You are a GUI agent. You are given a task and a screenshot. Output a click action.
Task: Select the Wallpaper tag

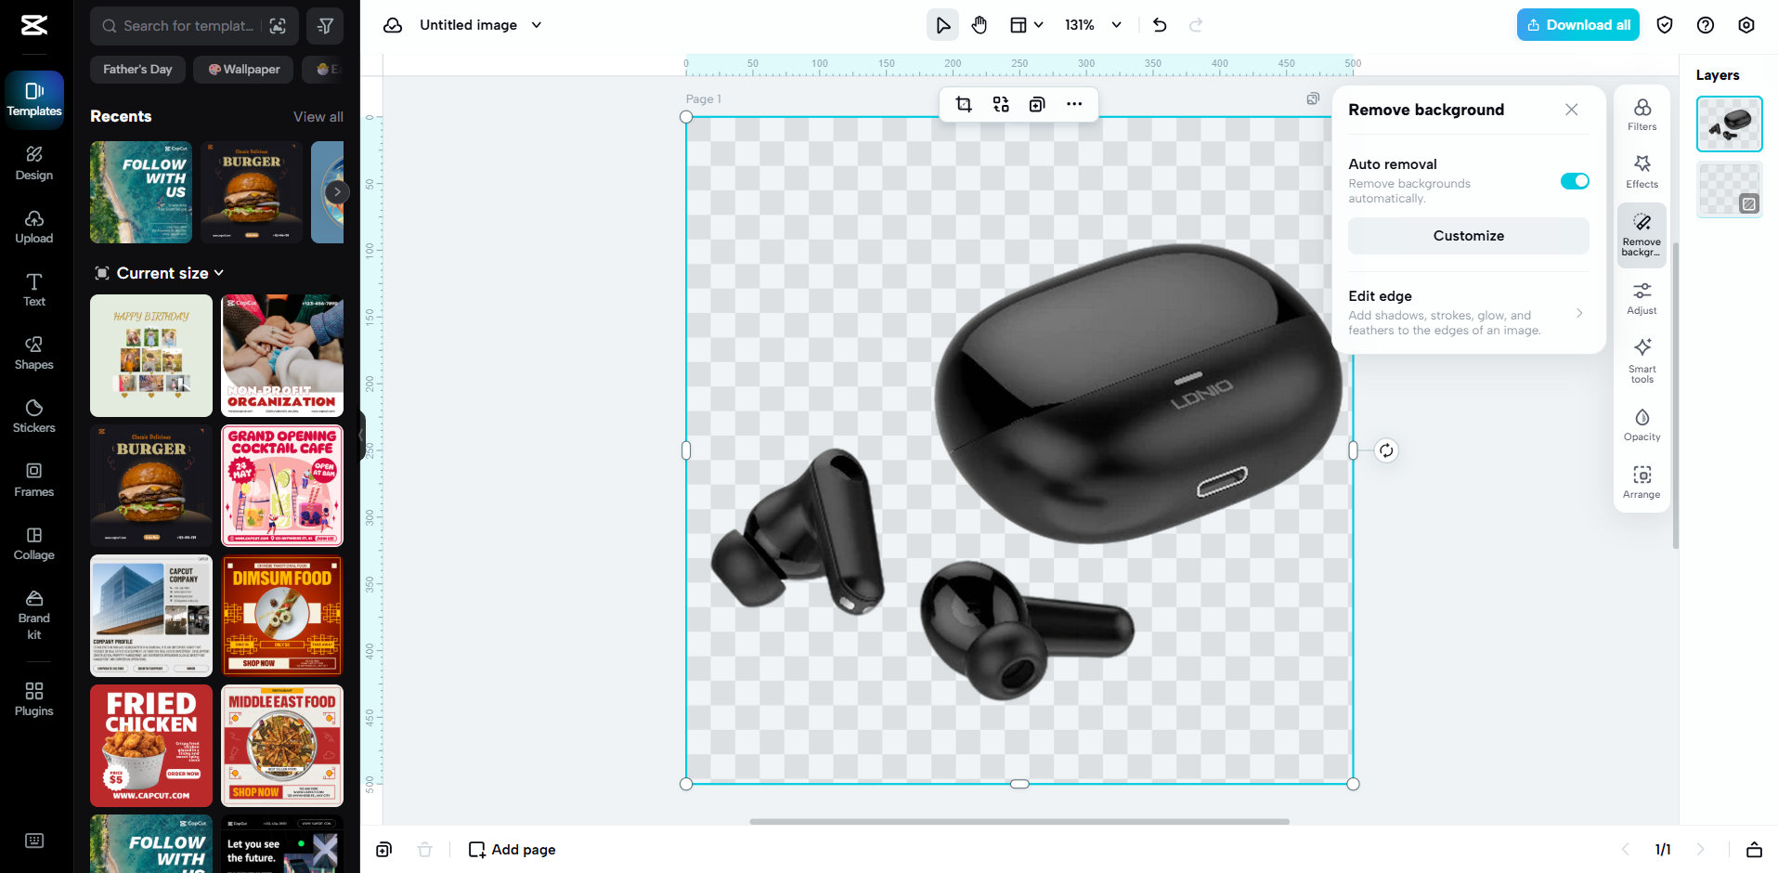point(244,70)
